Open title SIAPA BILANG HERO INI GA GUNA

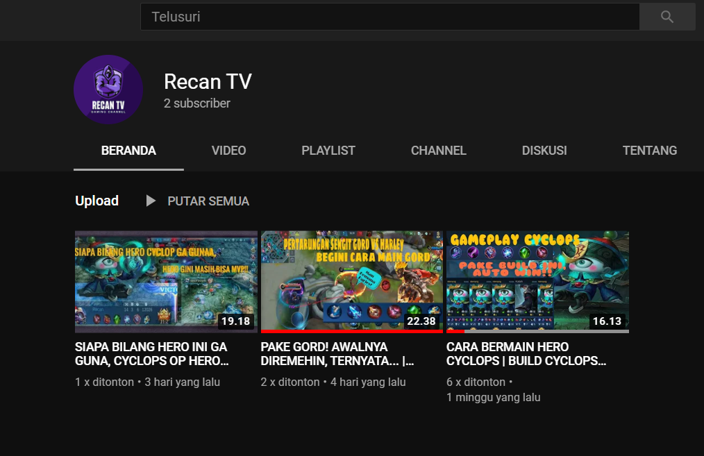[x=152, y=354]
